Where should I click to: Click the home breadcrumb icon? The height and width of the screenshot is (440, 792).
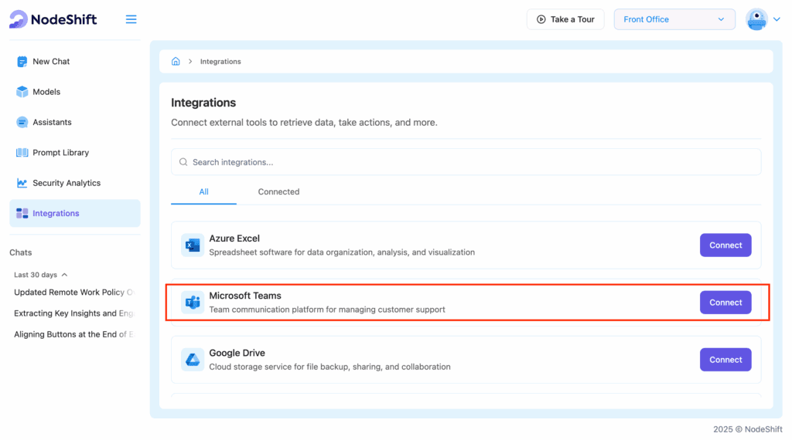click(176, 62)
